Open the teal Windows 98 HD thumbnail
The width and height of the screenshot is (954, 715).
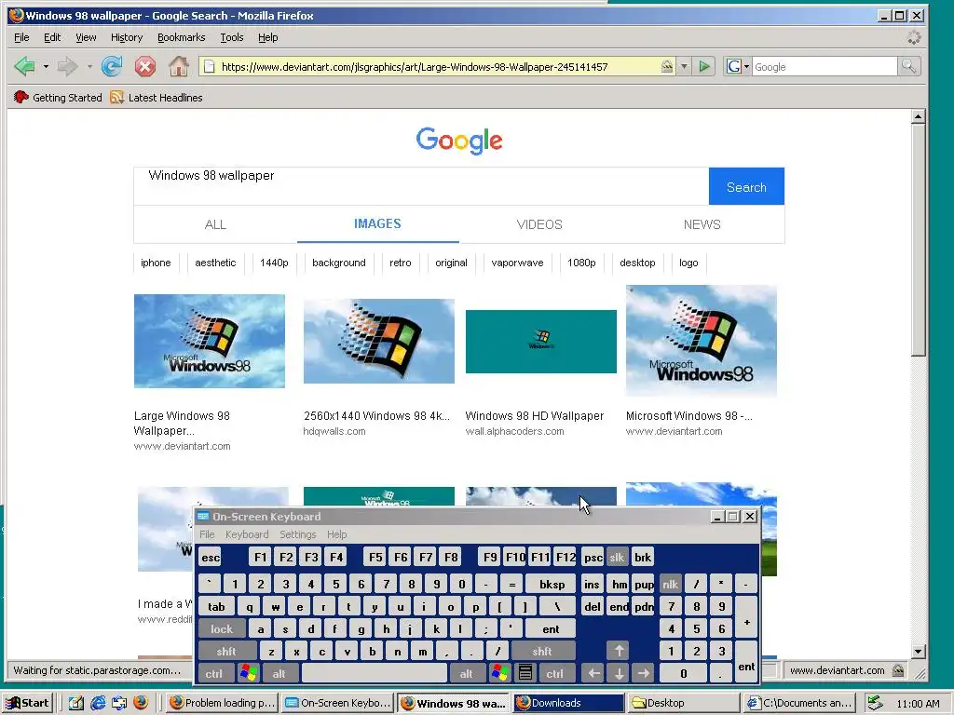pos(541,342)
